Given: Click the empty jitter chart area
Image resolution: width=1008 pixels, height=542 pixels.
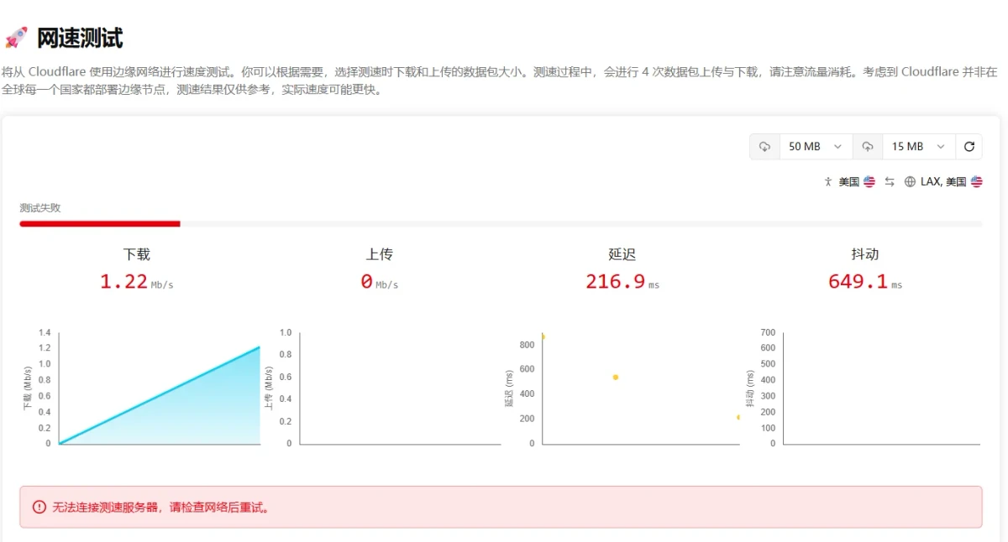Looking at the screenshot, I should 883,388.
